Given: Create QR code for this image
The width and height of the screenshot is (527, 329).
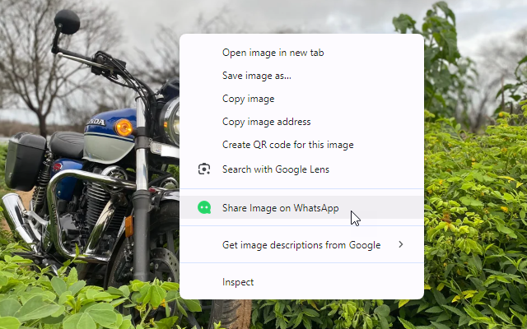Looking at the screenshot, I should pos(287,145).
